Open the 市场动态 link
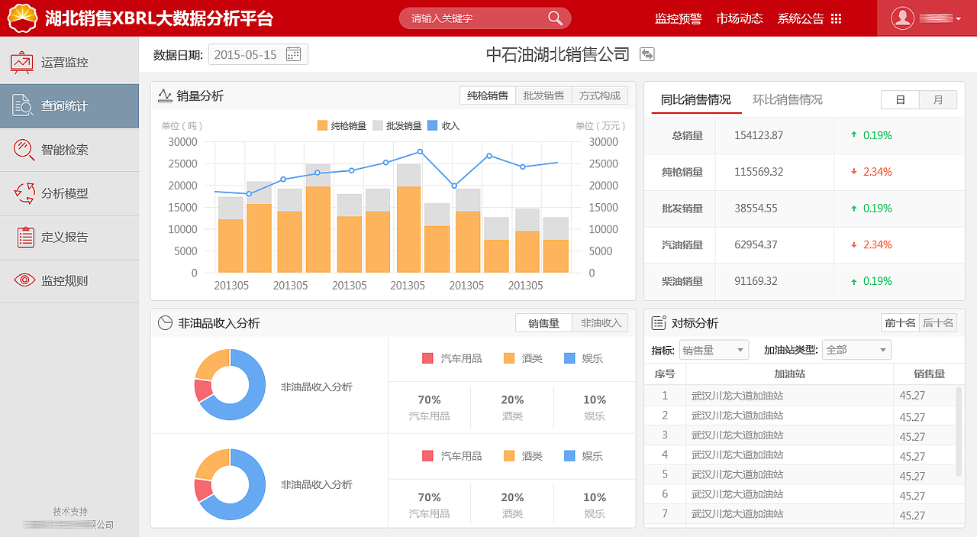 pyautogui.click(x=740, y=18)
